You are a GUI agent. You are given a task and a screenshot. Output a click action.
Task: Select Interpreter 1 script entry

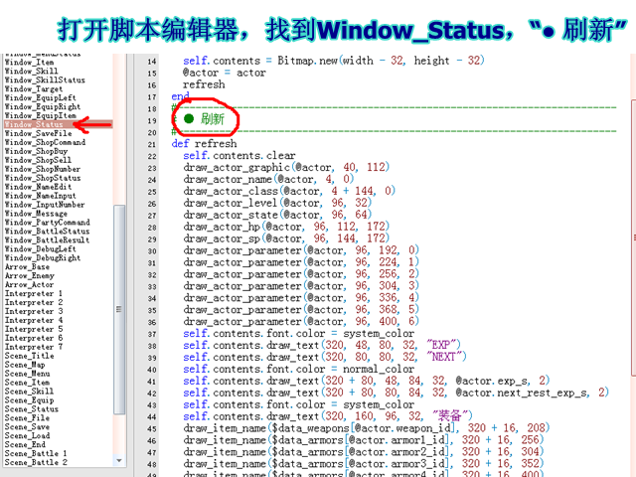(x=34, y=294)
